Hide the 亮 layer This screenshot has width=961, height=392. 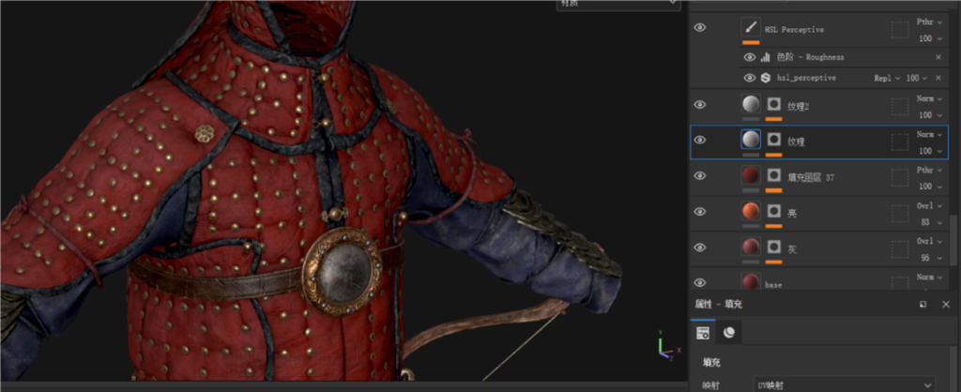pos(699,211)
